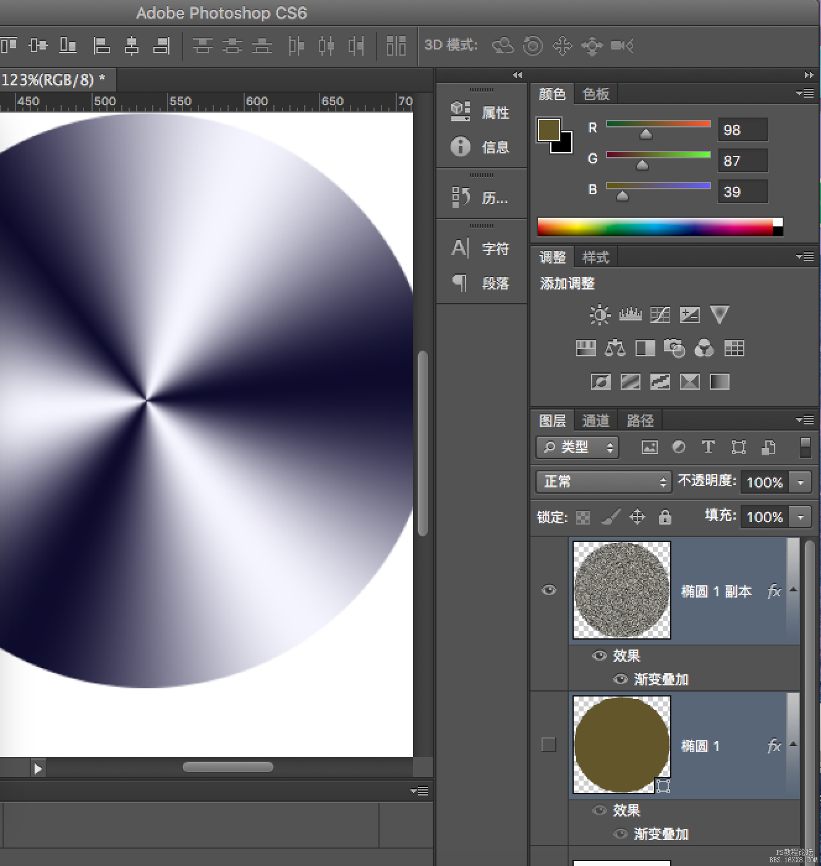Image resolution: width=821 pixels, height=866 pixels.
Task: Toggle 效果 visibility under 椭圆 1 副本
Action: coord(599,656)
